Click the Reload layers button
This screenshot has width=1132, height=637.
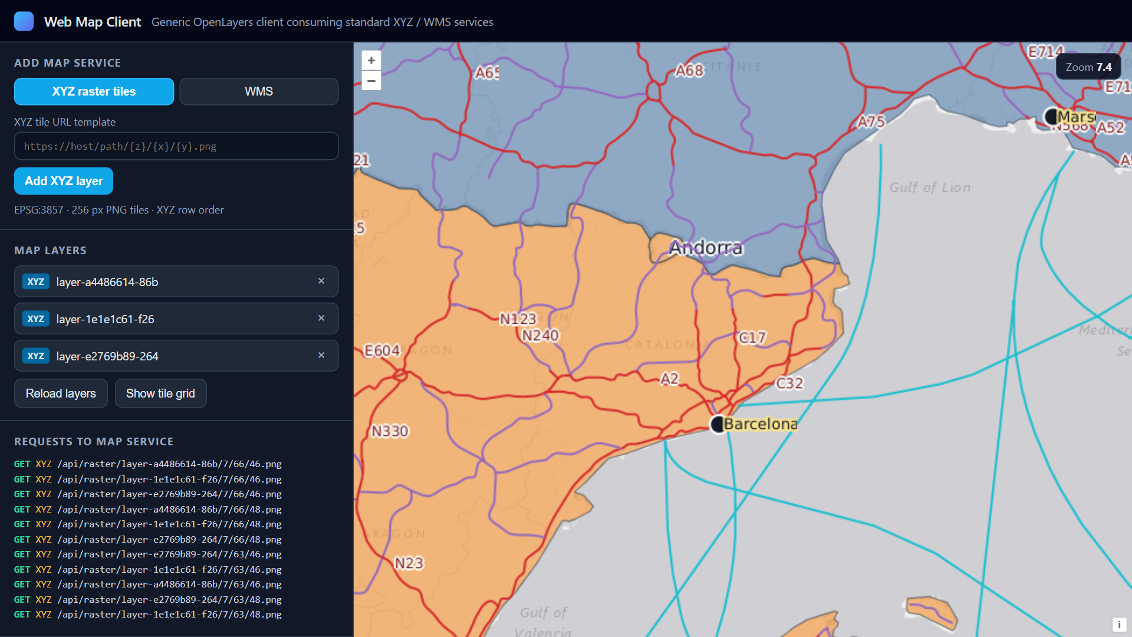(x=61, y=393)
